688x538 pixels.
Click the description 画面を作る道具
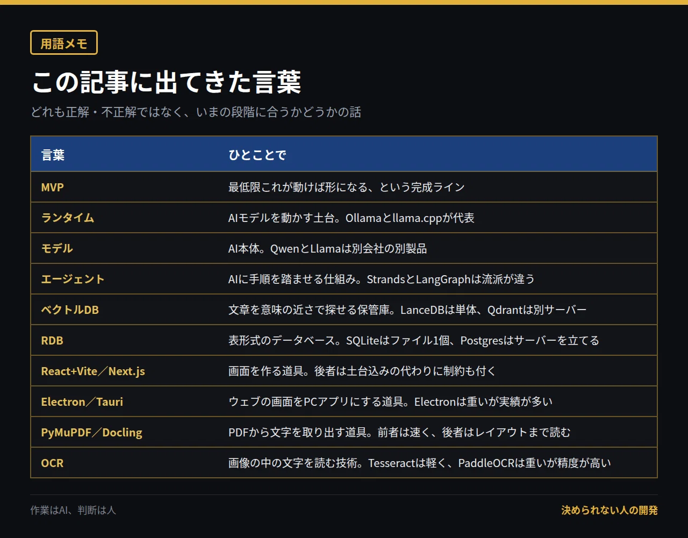[x=362, y=371]
